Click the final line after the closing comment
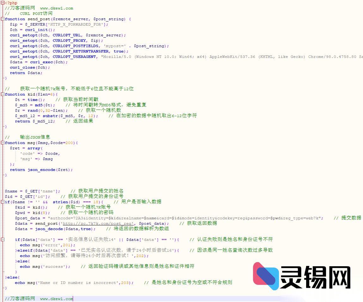Image resolution: width=363 pixels, height=302 pixels. (73, 299)
